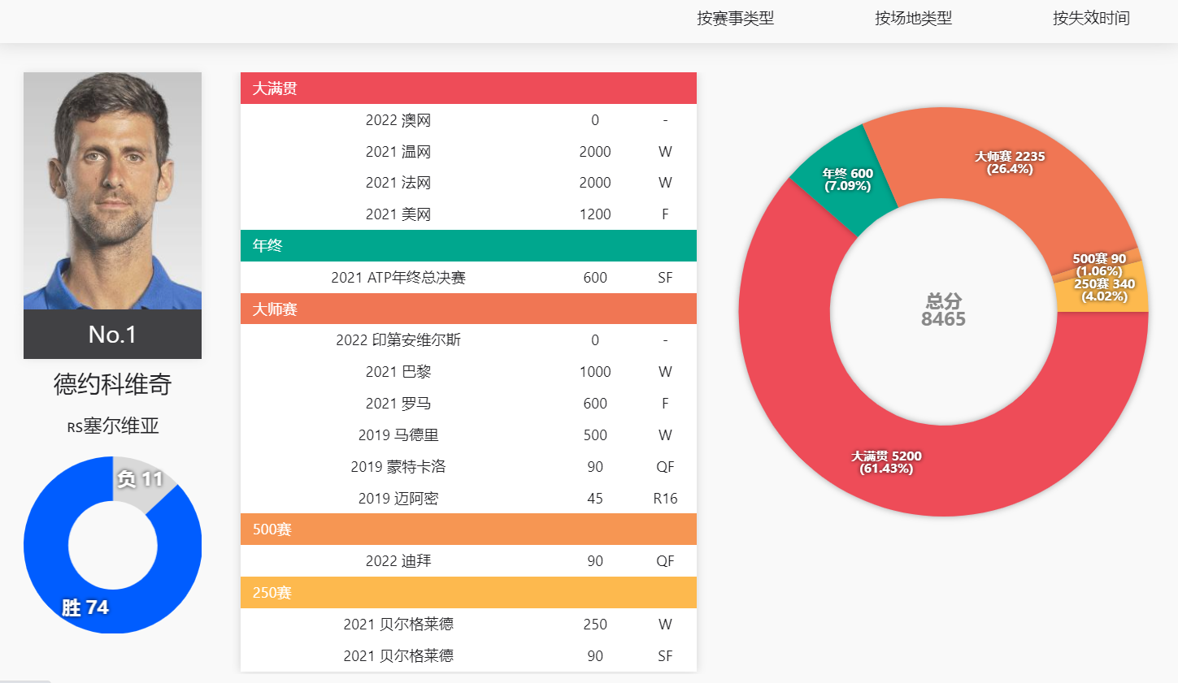The width and height of the screenshot is (1178, 683).
Task: Select the 2022 迪拜 tournament row
Action: pos(468,561)
